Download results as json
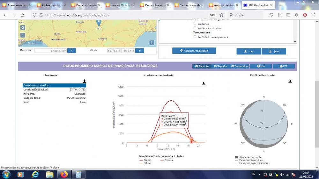The height and width of the screenshot is (179, 319). (x=274, y=51)
